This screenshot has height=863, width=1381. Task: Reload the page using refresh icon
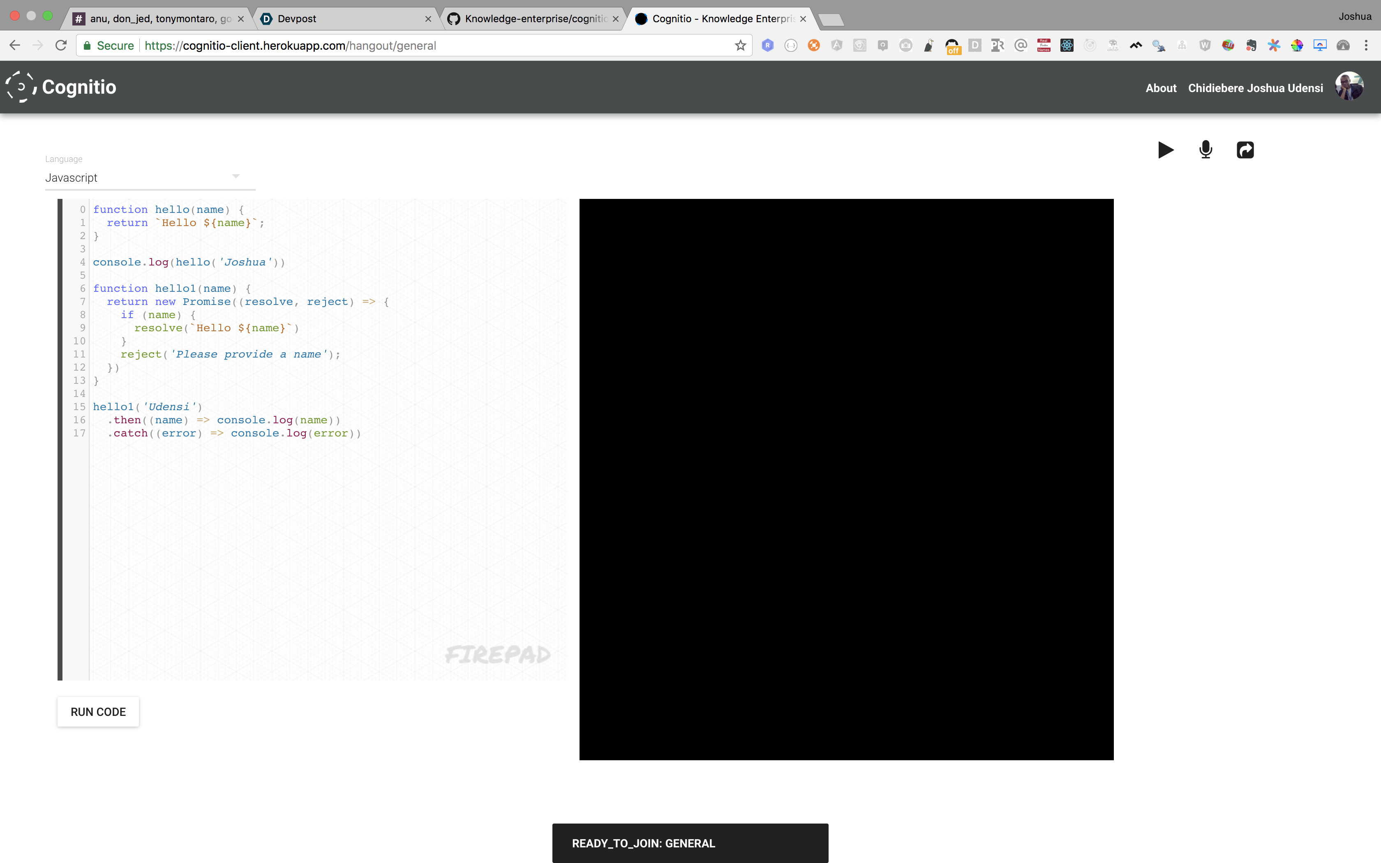click(x=61, y=46)
